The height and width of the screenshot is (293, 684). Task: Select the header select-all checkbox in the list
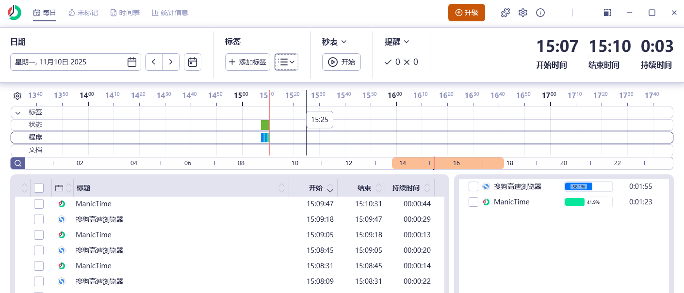[x=39, y=188]
